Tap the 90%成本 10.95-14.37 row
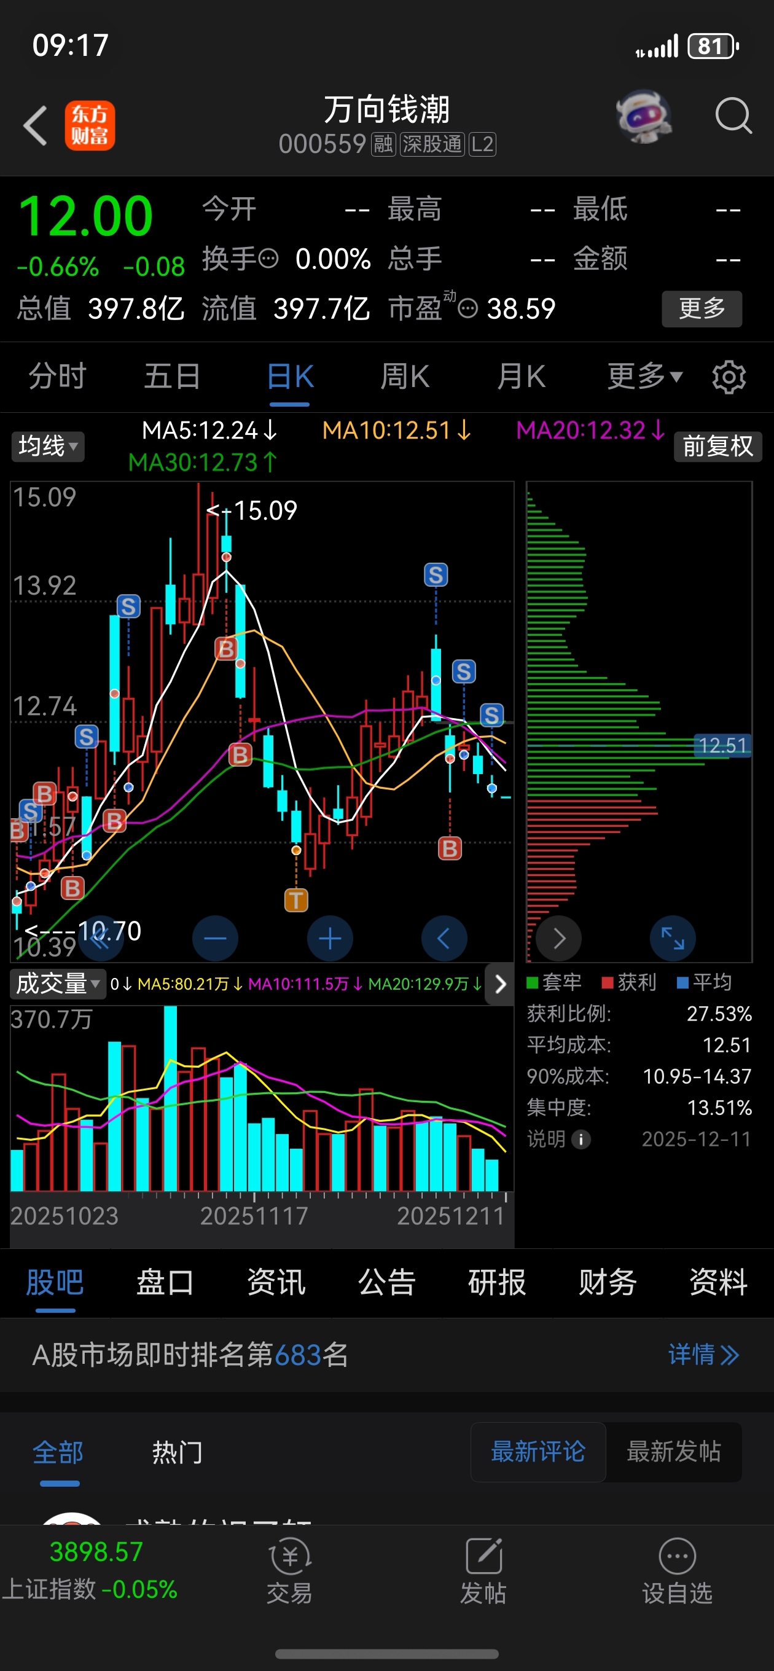The height and width of the screenshot is (1671, 774). (639, 1077)
